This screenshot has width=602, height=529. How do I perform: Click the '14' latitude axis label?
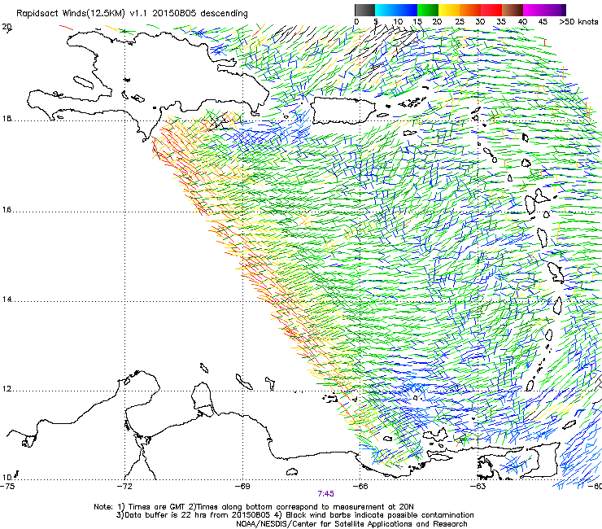(x=7, y=299)
